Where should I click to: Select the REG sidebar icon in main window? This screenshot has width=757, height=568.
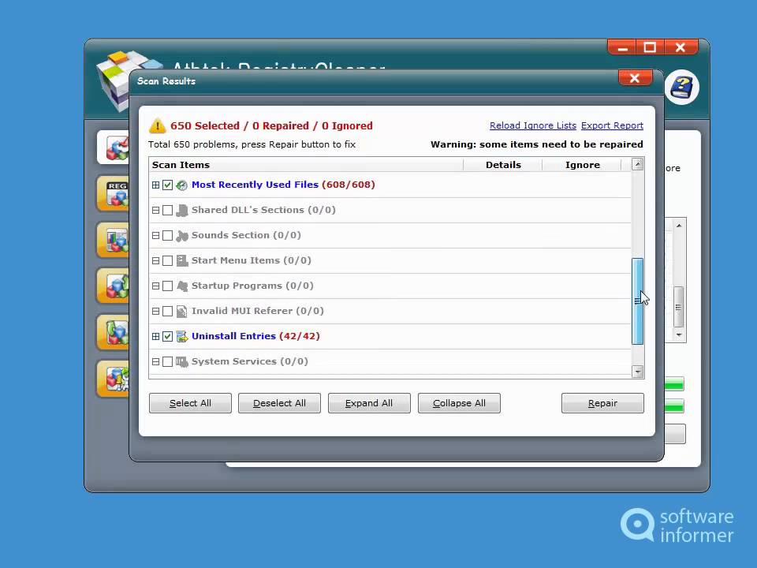[x=114, y=194]
